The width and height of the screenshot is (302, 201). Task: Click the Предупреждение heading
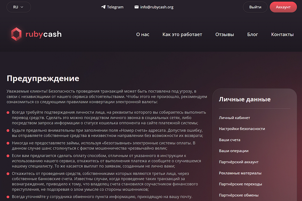coord(43,79)
